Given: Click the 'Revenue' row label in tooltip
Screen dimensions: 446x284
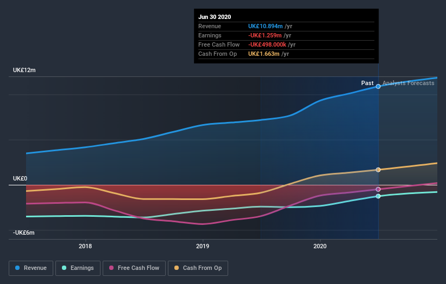Looking at the screenshot, I should tap(210, 26).
